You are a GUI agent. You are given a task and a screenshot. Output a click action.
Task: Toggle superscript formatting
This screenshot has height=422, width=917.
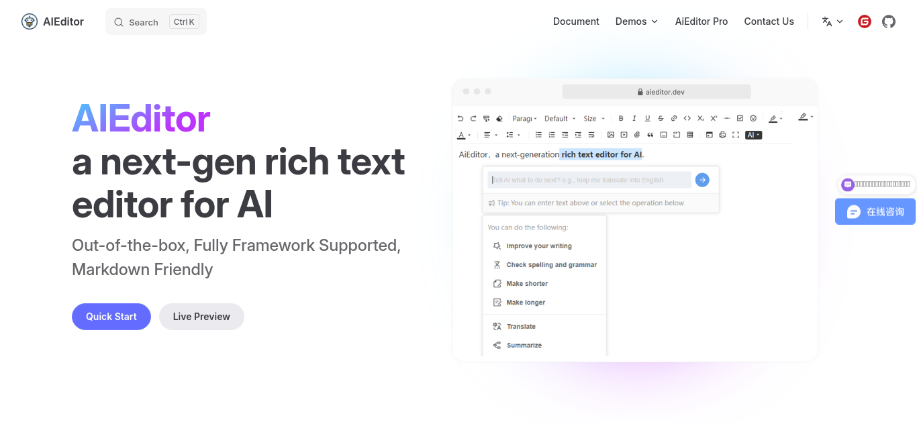(x=714, y=119)
